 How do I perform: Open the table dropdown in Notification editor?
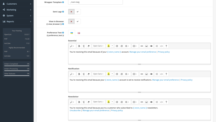click(134, 74)
